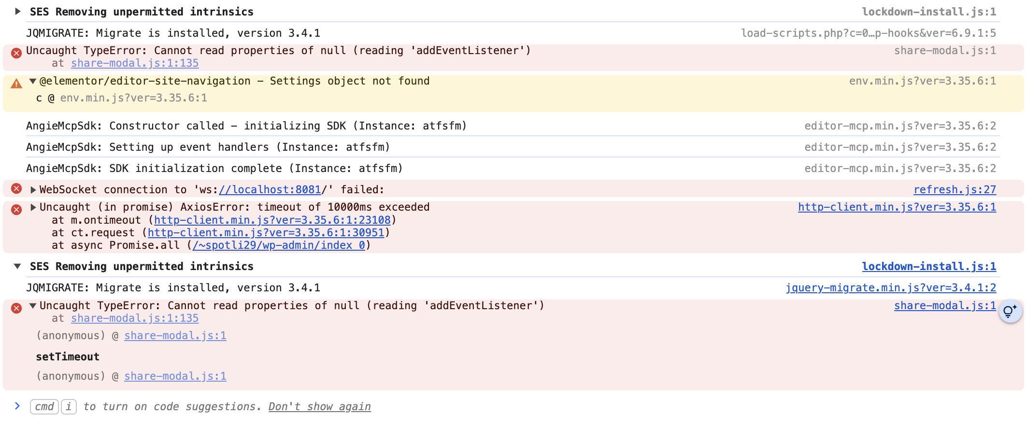1027x429 pixels.
Task: Open the jquery-migrate.min.js source link
Action: click(x=891, y=288)
